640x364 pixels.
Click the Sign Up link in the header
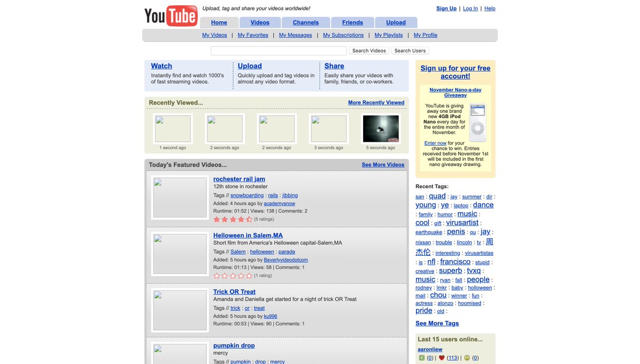point(446,9)
